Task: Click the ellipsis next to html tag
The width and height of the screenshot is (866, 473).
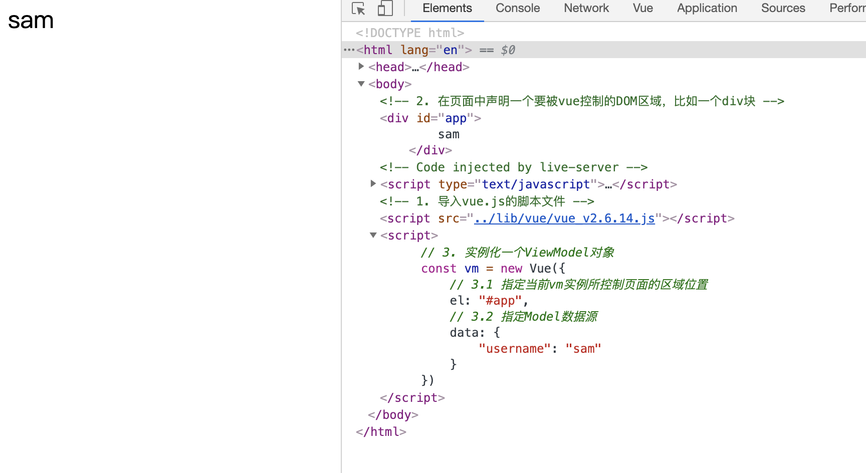Action: [x=349, y=50]
